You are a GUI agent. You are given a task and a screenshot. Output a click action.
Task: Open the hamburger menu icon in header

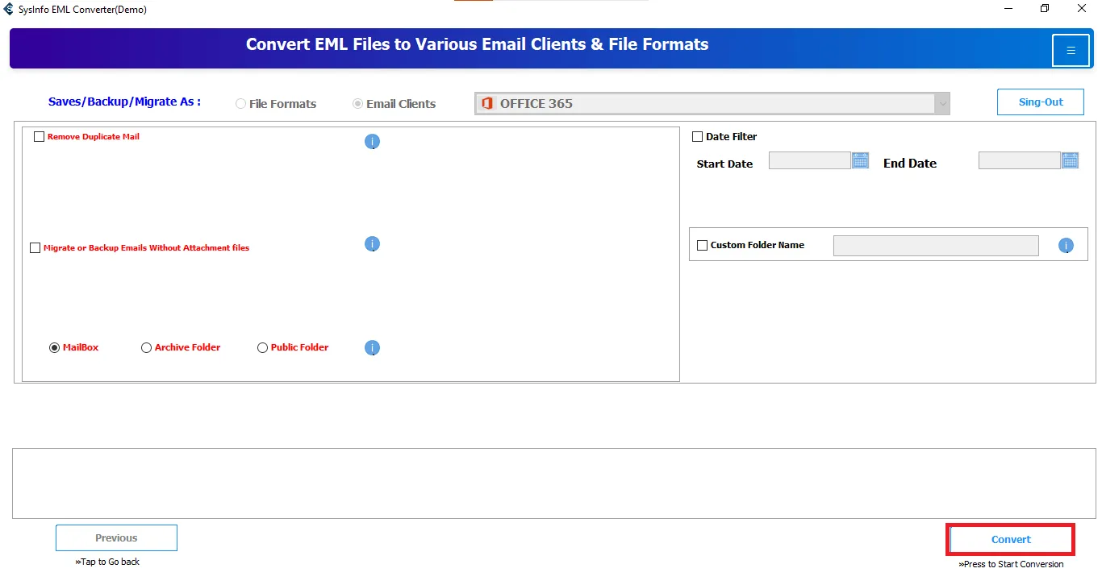coord(1071,51)
